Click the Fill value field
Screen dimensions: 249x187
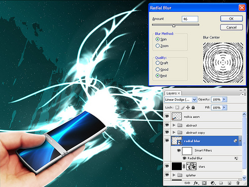click(217, 108)
